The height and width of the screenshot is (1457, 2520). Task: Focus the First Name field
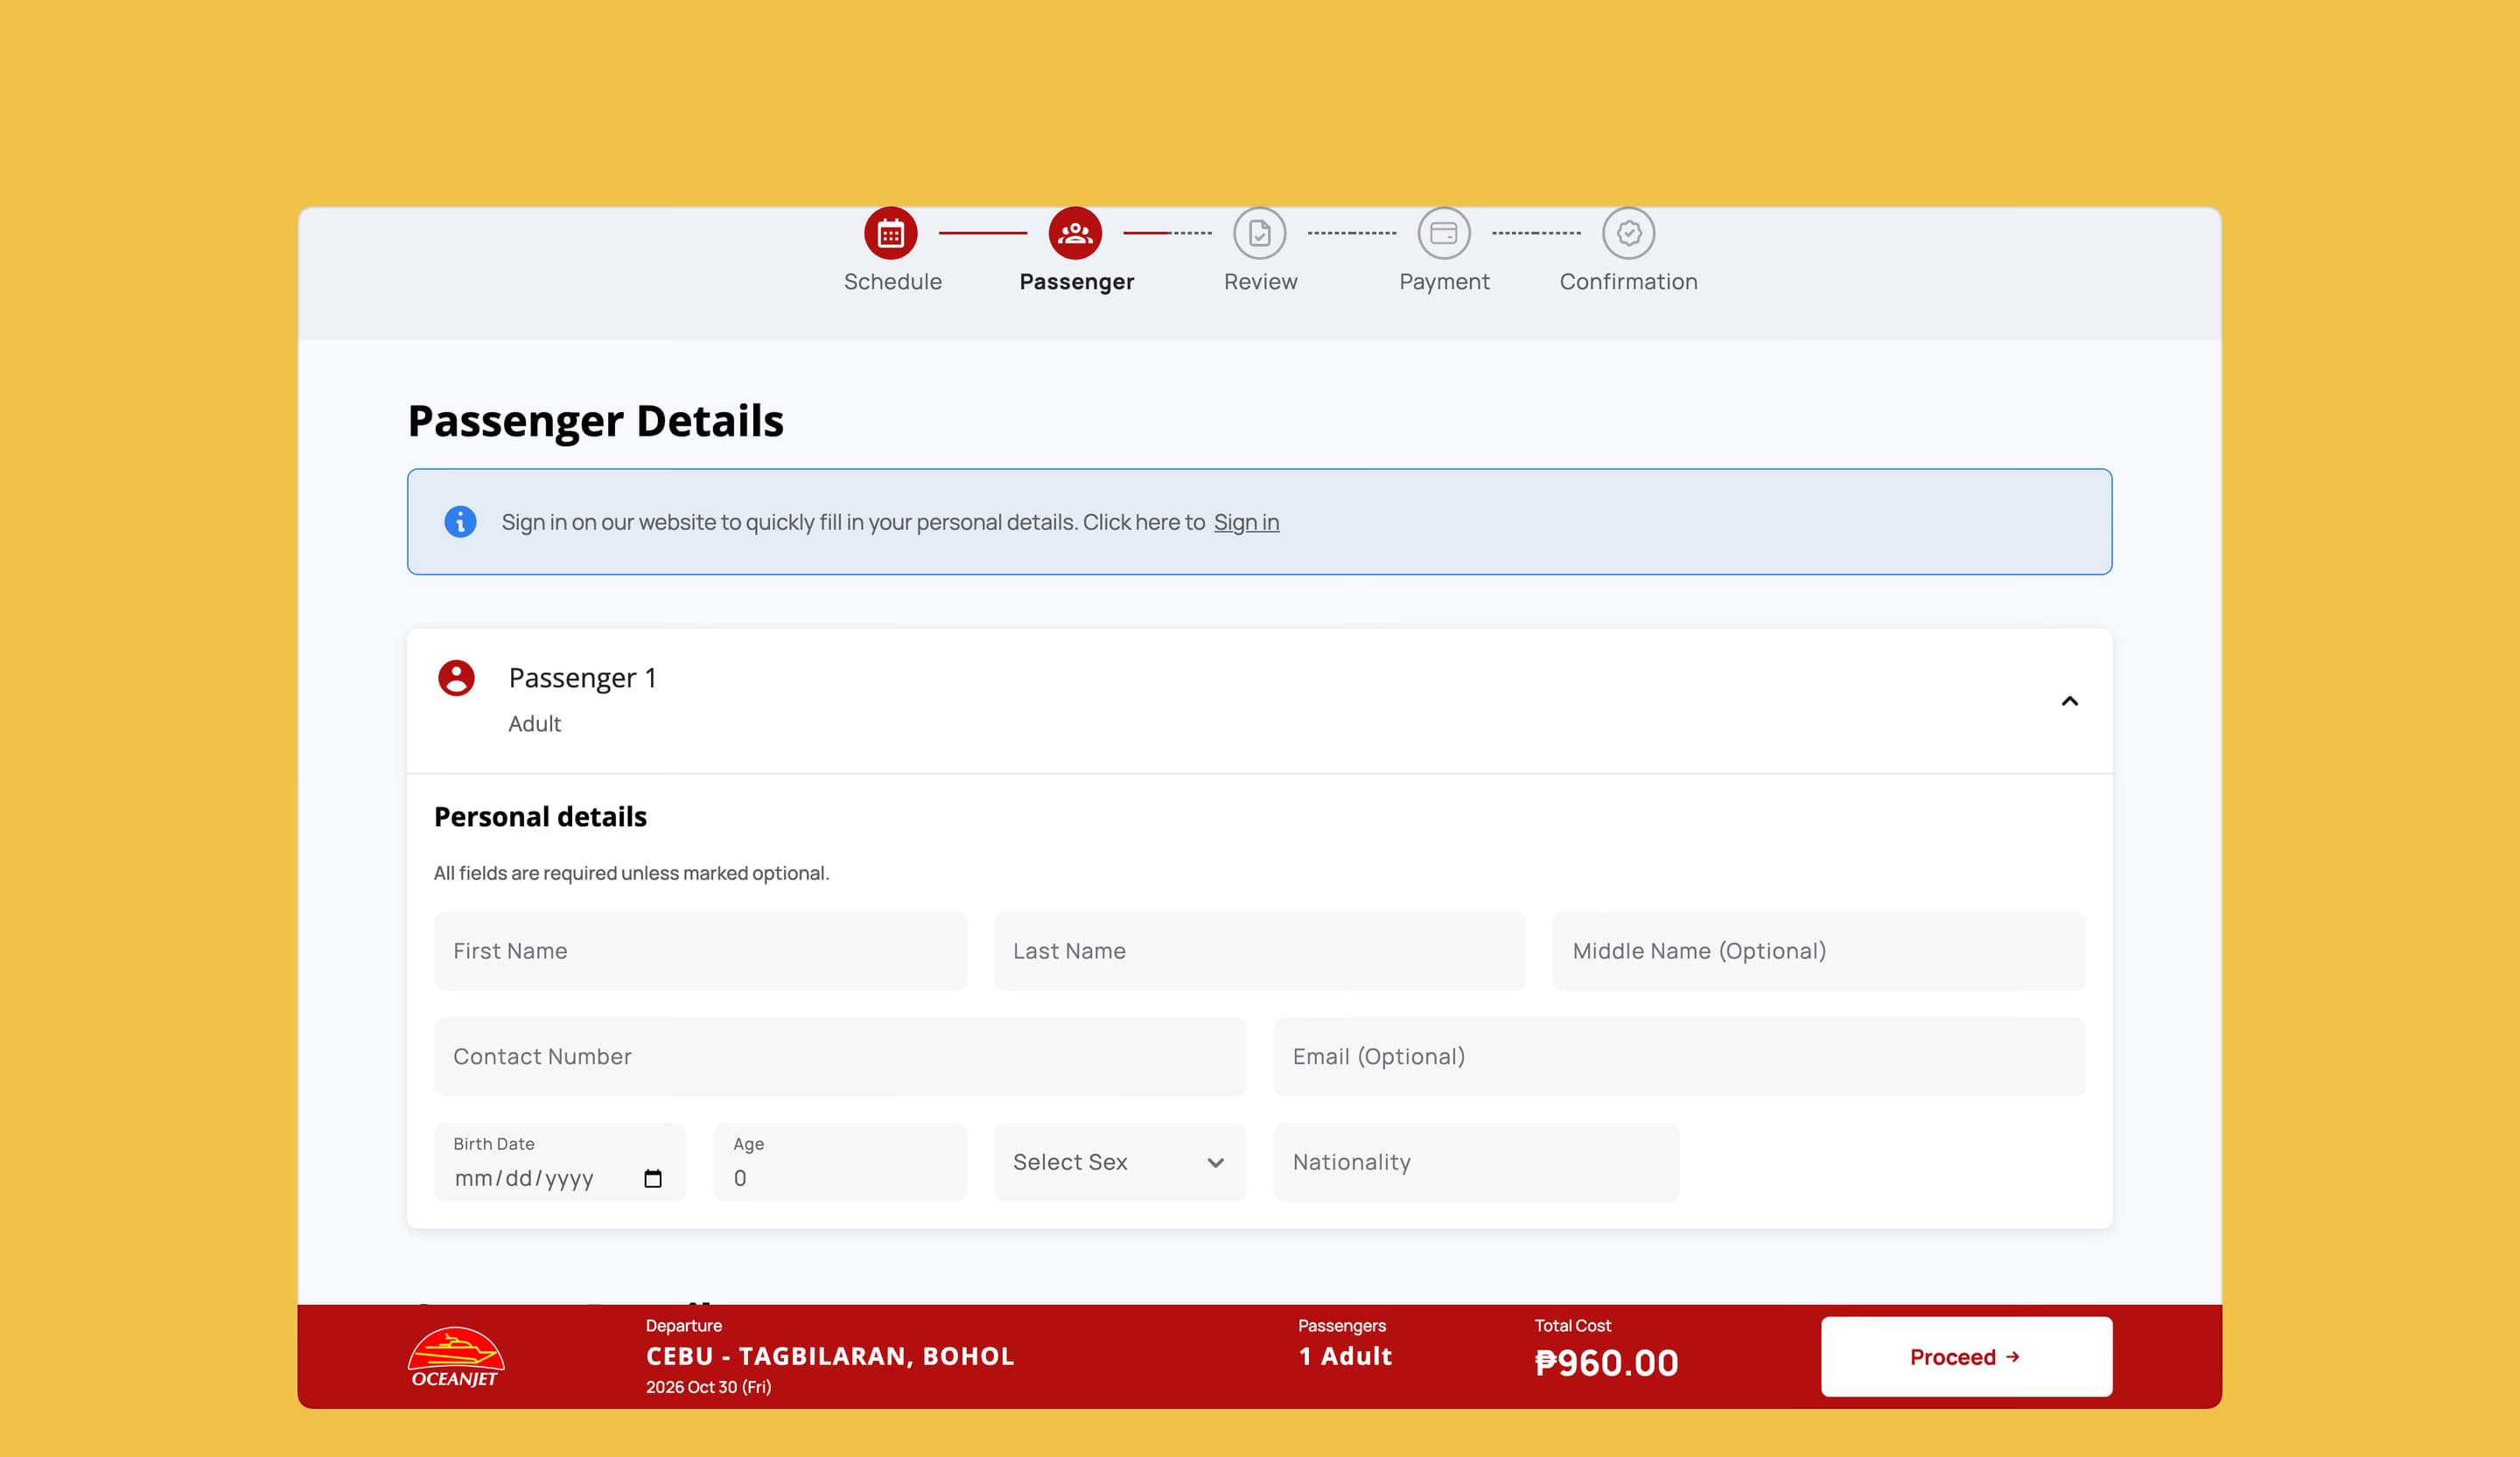(700, 951)
